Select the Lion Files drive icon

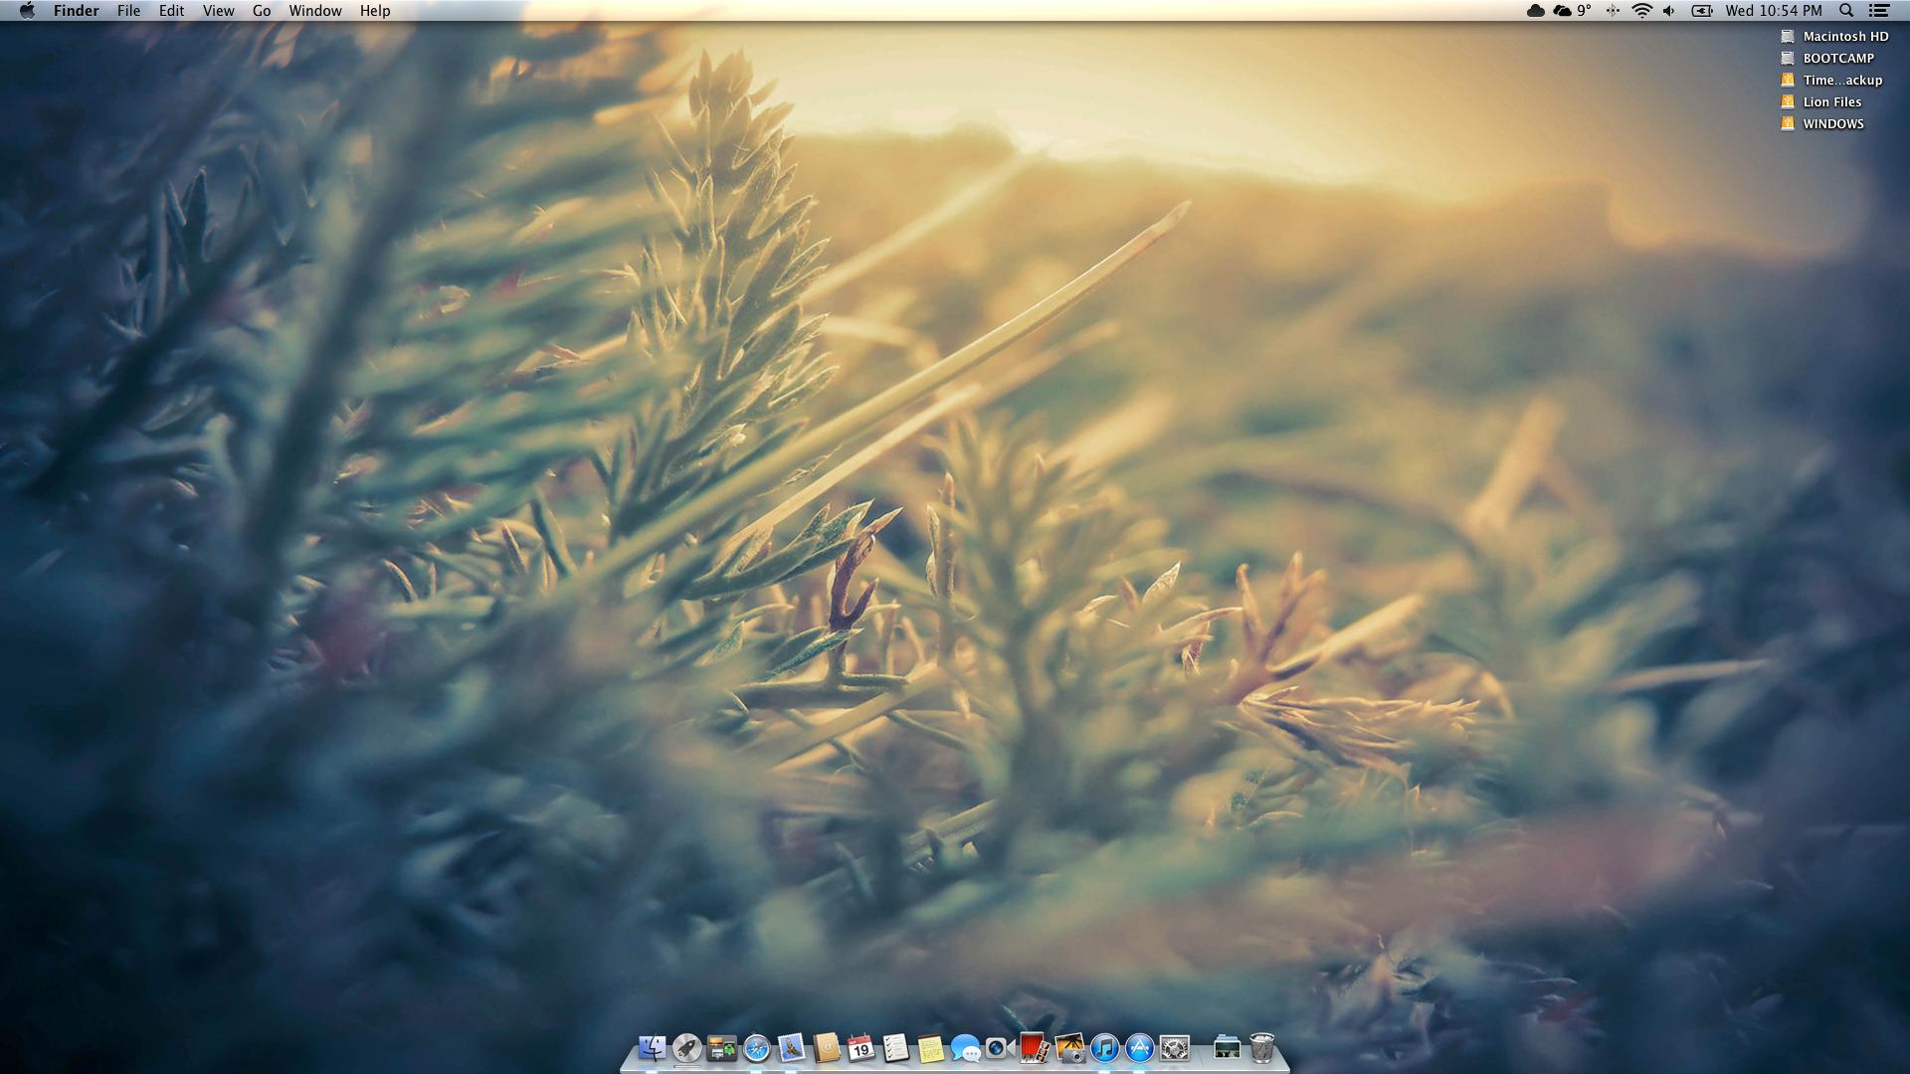point(1787,101)
